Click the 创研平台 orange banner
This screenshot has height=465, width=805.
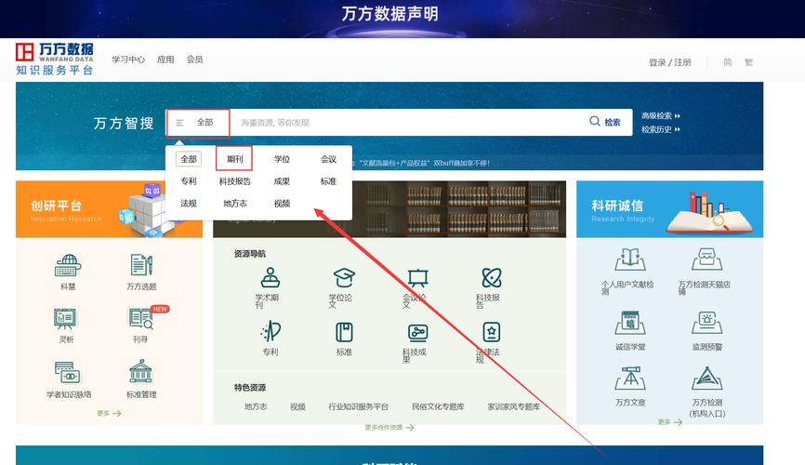(x=109, y=209)
